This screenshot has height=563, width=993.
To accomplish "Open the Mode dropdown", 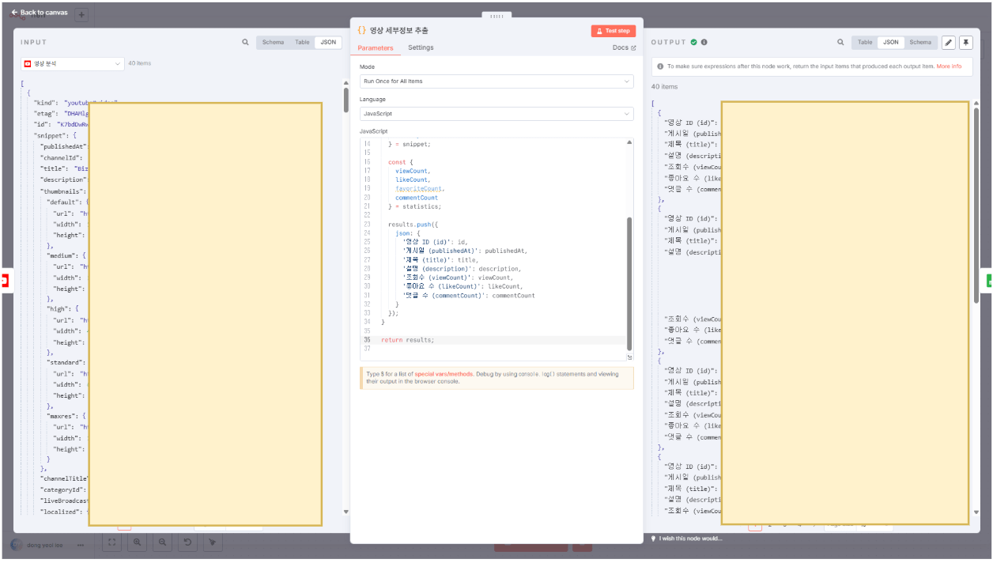I will tap(496, 81).
